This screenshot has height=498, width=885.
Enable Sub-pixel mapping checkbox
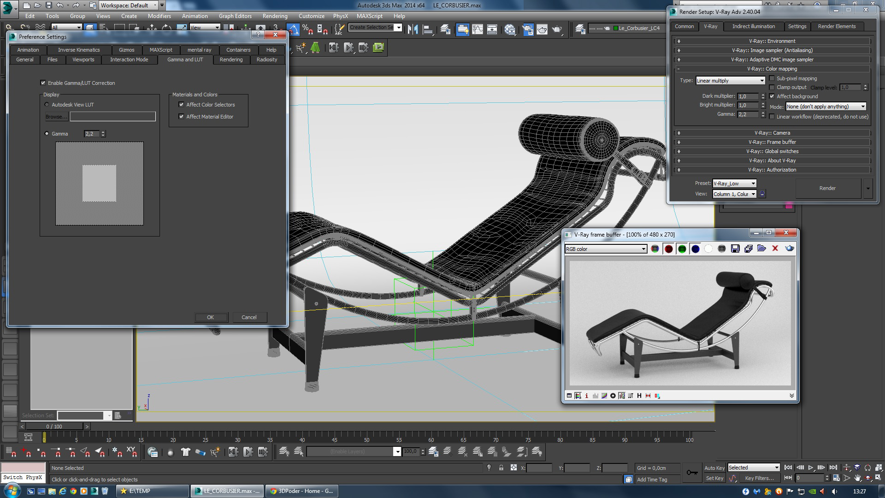772,78
